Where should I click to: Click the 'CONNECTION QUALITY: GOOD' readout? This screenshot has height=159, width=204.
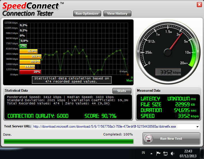(x=38, y=116)
